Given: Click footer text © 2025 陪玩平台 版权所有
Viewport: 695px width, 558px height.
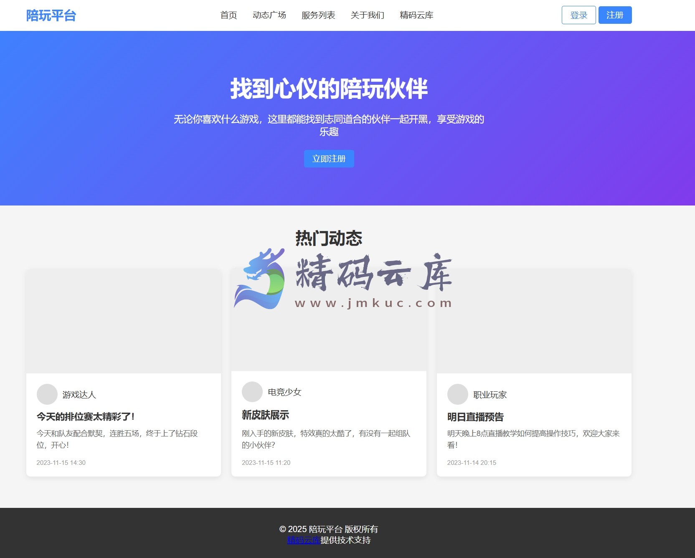Looking at the screenshot, I should click(329, 529).
